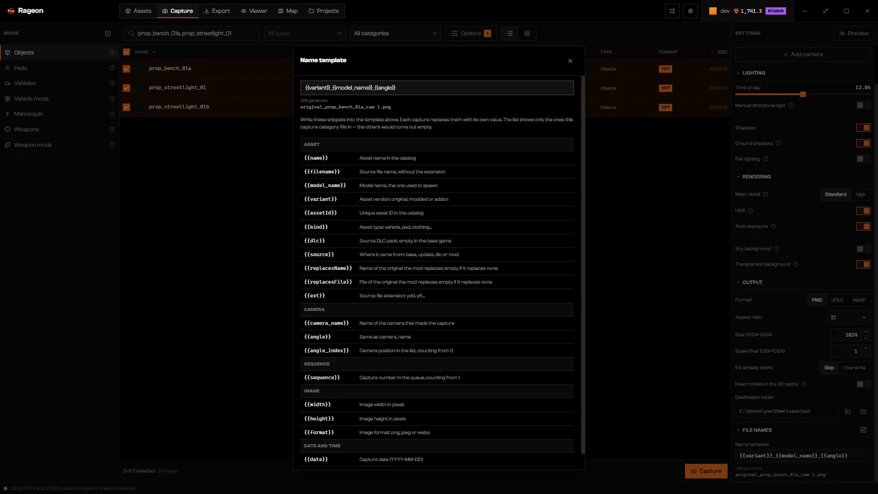Switch to the Projects tab
This screenshot has height=494, width=878.
click(x=323, y=11)
